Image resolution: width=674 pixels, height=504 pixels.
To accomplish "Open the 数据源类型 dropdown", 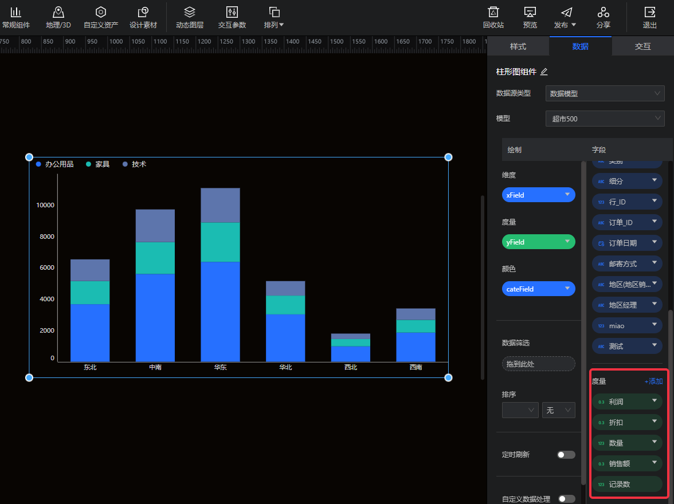I will click(605, 93).
